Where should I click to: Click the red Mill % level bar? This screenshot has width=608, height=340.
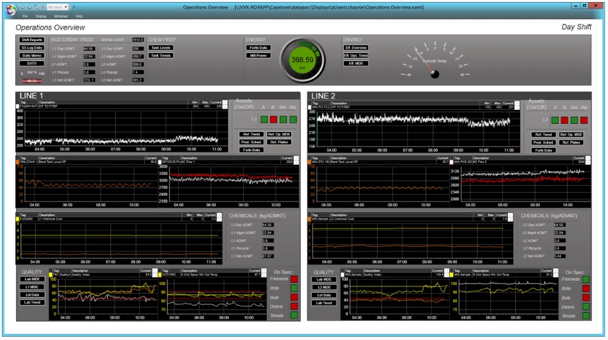(x=32, y=81)
